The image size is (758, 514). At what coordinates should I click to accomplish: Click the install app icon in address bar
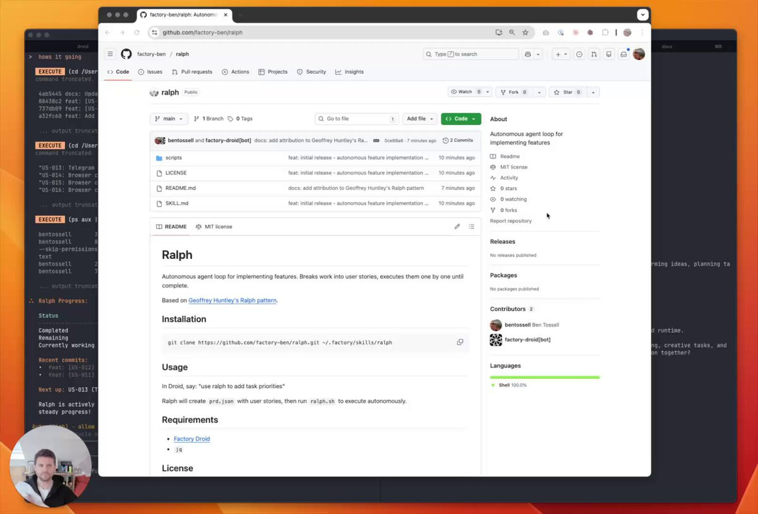[x=499, y=32]
